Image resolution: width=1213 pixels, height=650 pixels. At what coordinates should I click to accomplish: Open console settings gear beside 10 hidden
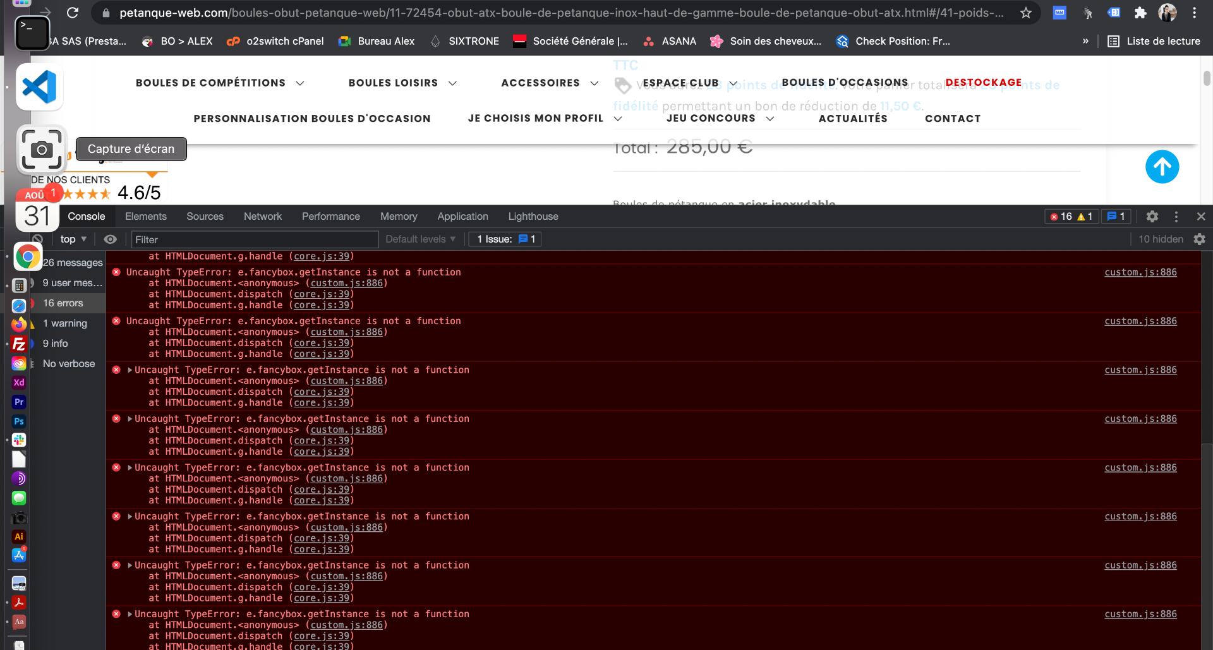point(1200,239)
